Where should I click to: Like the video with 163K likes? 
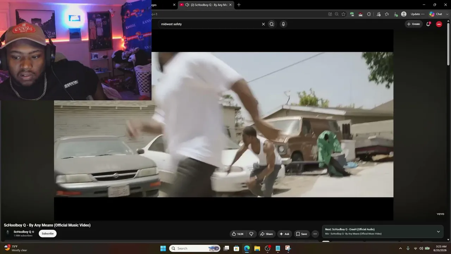(x=238, y=234)
